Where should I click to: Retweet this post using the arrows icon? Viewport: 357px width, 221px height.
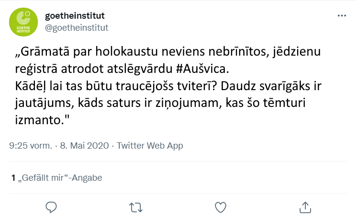pos(136,207)
